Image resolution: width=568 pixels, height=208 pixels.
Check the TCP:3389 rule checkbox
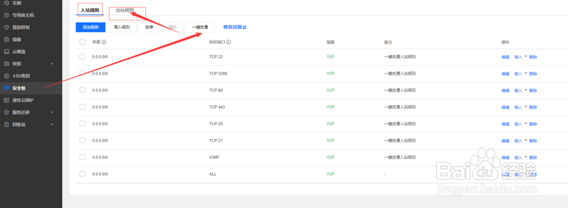[82, 73]
